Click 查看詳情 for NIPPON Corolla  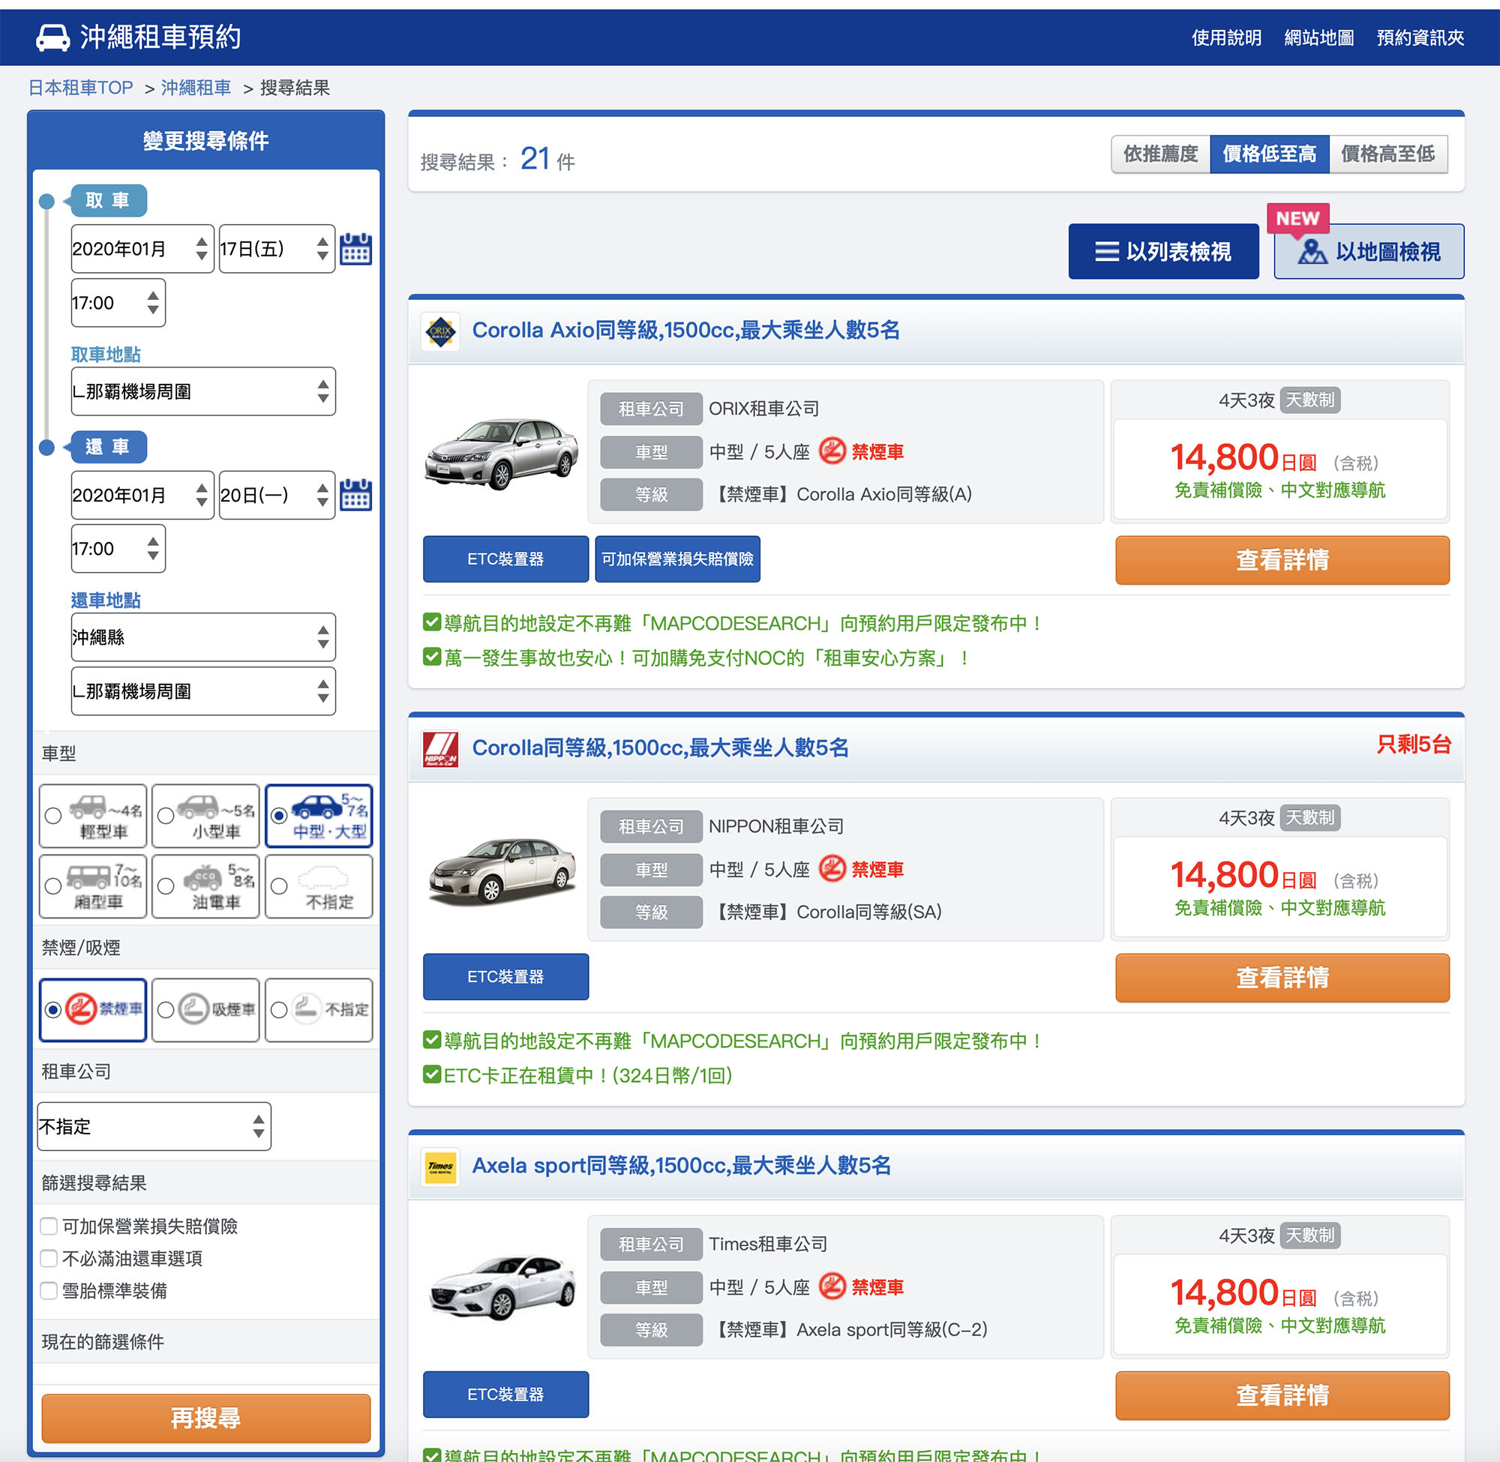[1282, 978]
